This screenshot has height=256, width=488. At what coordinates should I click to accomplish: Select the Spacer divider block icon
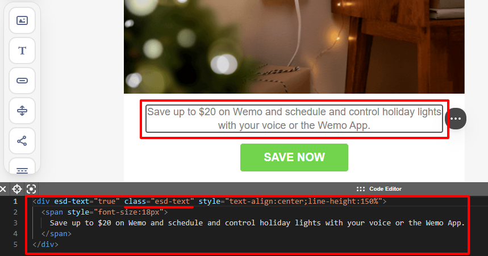point(22,111)
